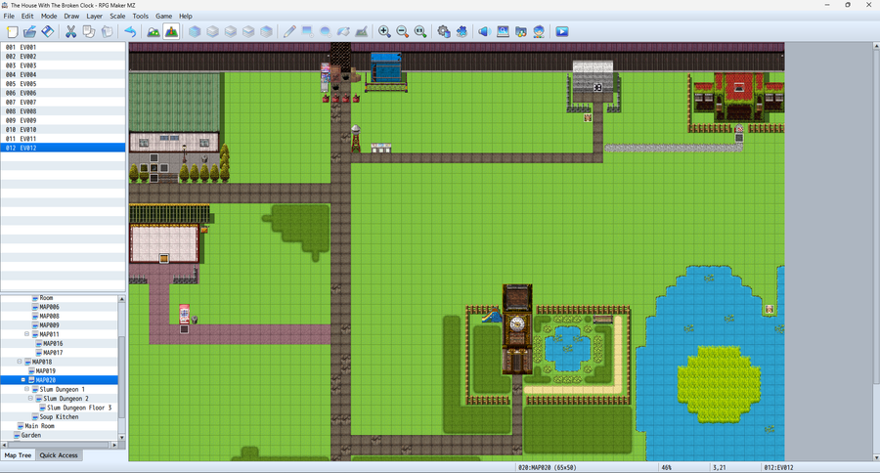Screen dimensions: 880x473
Task: Open the Event Searcher icon
Action: pyautogui.click(x=503, y=31)
